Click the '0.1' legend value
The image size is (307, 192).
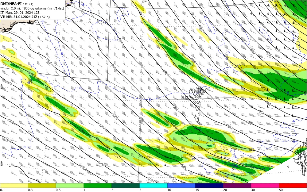[2, 190]
